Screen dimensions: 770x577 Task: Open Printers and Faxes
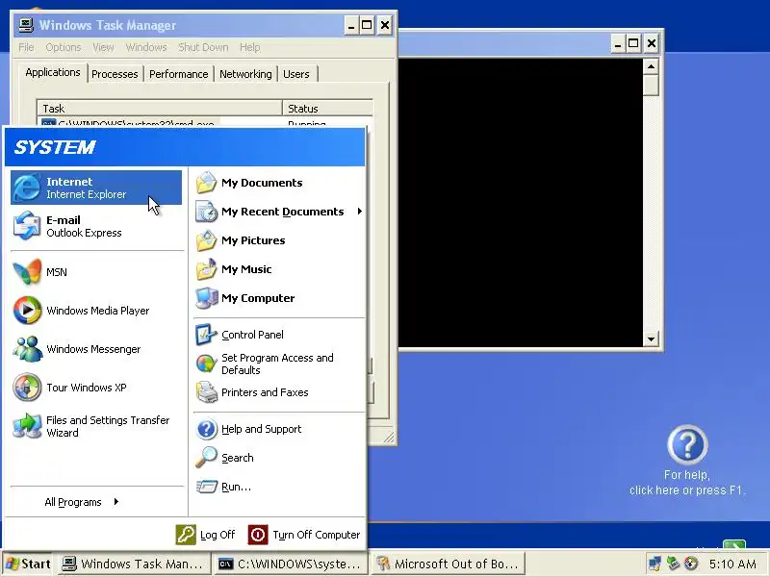coord(279,392)
